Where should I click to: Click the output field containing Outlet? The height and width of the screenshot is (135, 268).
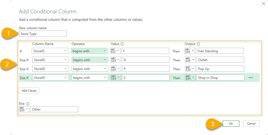coord(220,60)
